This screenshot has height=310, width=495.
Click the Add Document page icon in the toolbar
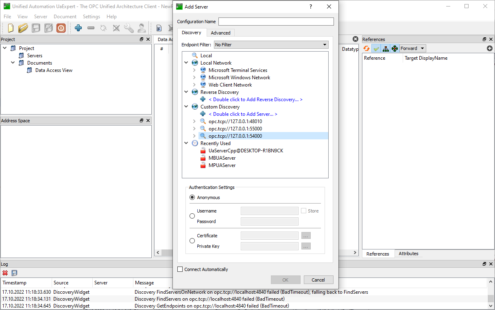click(x=159, y=28)
